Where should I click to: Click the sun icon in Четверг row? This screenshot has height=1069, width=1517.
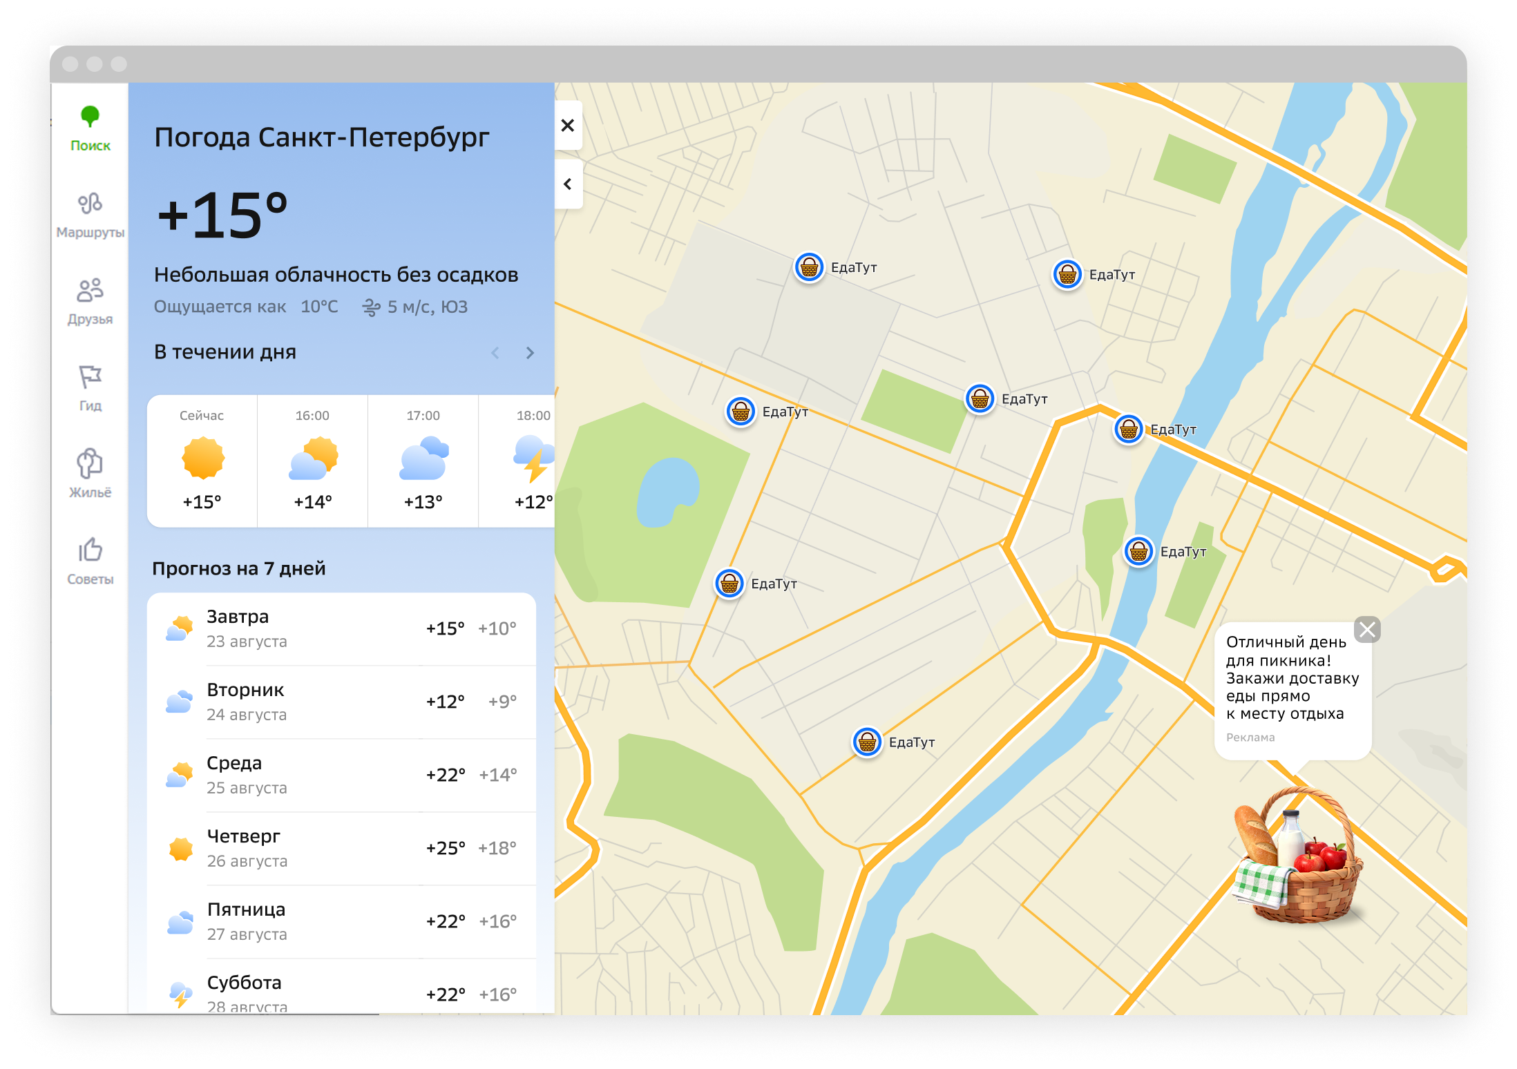coord(181,849)
